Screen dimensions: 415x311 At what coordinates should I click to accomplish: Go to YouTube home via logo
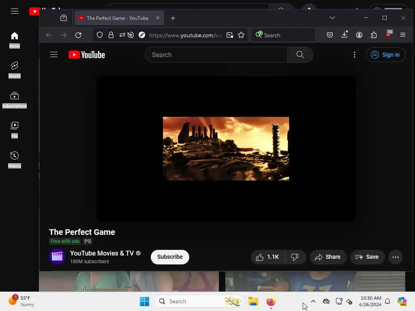[87, 55]
